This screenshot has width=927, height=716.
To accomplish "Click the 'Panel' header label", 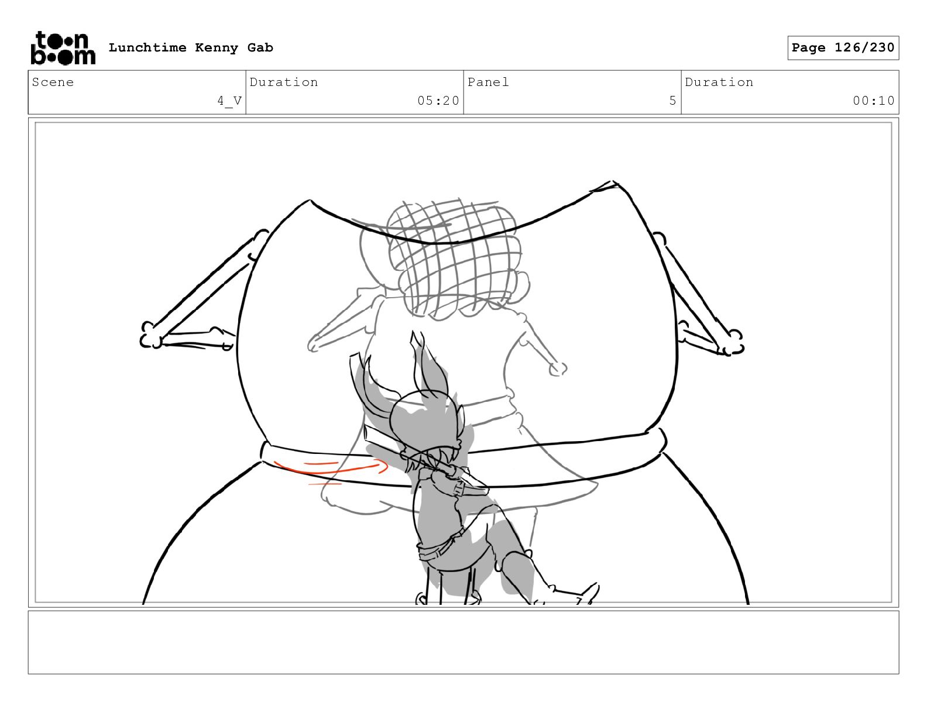I will tap(488, 82).
